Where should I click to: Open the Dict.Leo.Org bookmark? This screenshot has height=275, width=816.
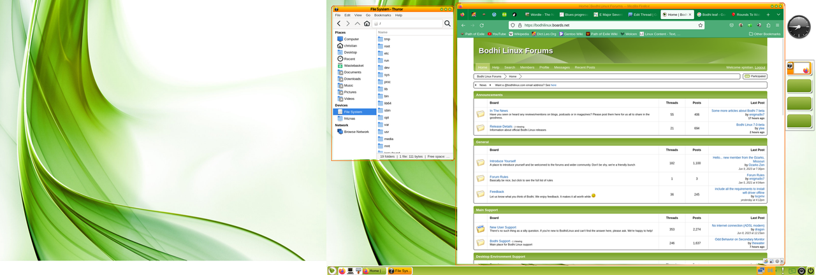[x=544, y=34]
